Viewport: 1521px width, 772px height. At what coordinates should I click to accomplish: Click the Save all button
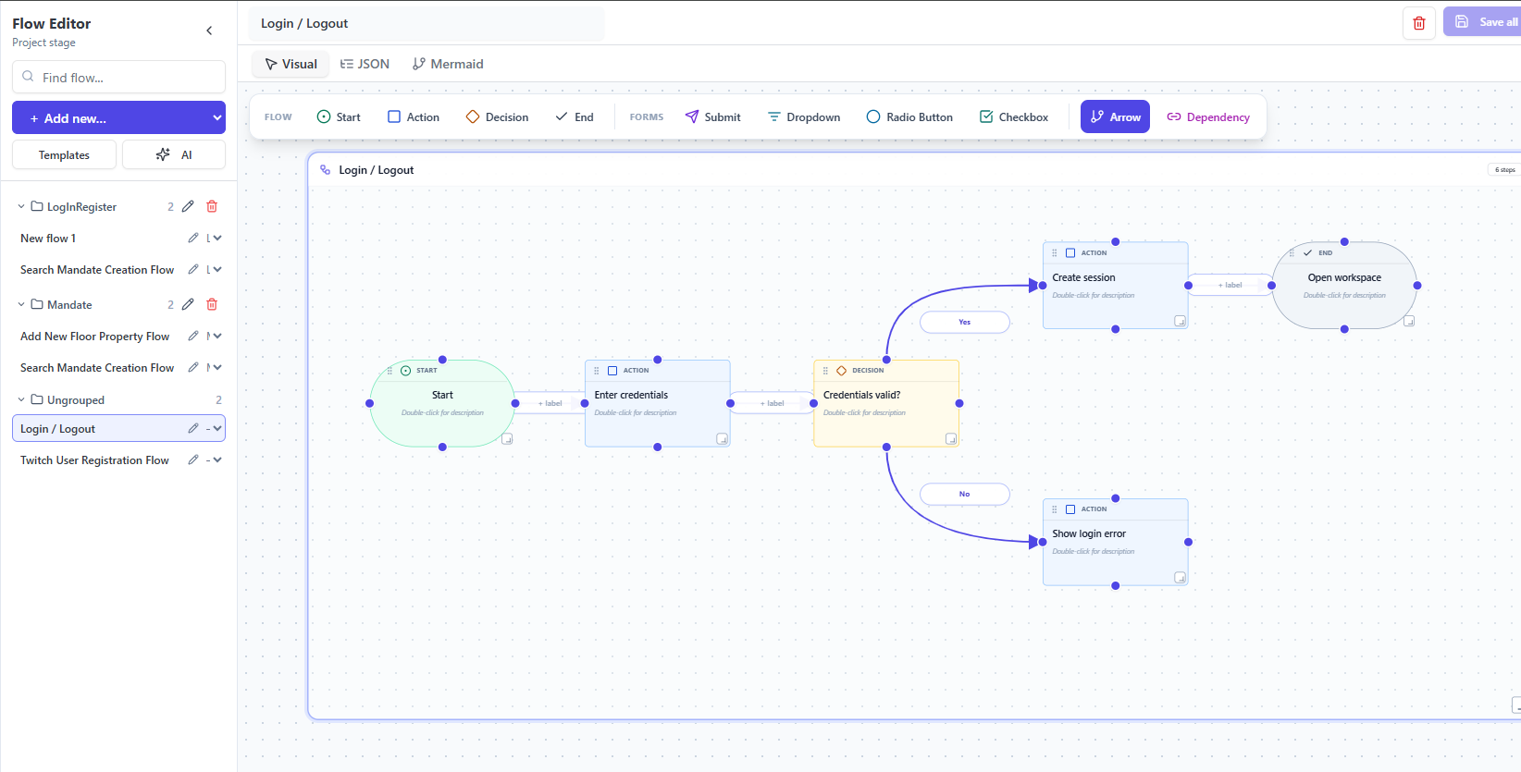1481,22
